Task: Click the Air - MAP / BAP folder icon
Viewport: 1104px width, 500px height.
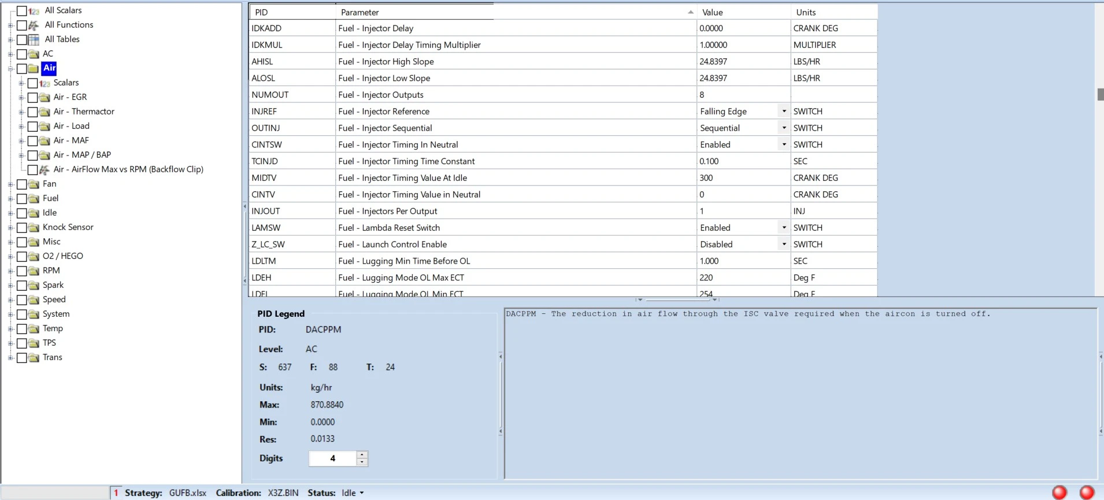Action: [45, 155]
